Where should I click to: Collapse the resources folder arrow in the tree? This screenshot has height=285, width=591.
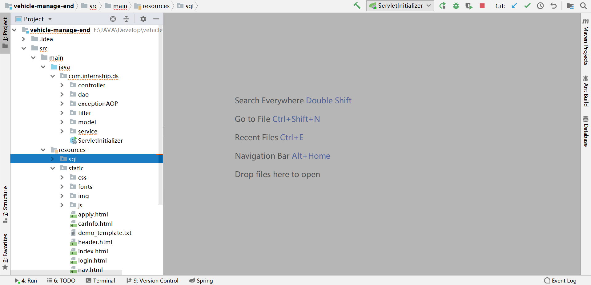click(43, 150)
